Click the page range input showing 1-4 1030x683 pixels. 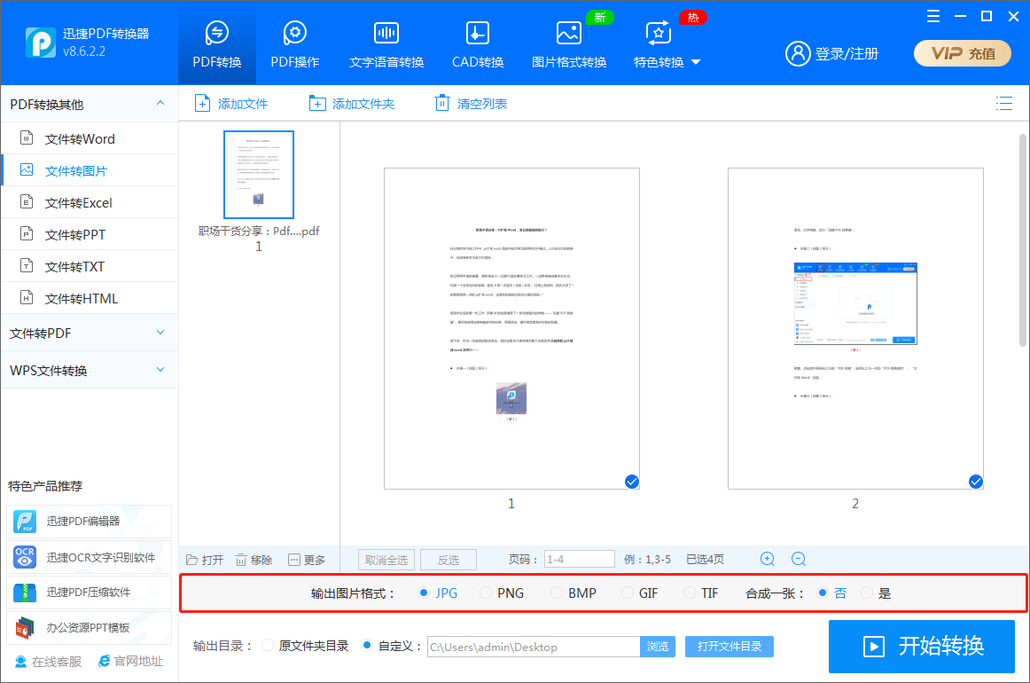[x=580, y=559]
